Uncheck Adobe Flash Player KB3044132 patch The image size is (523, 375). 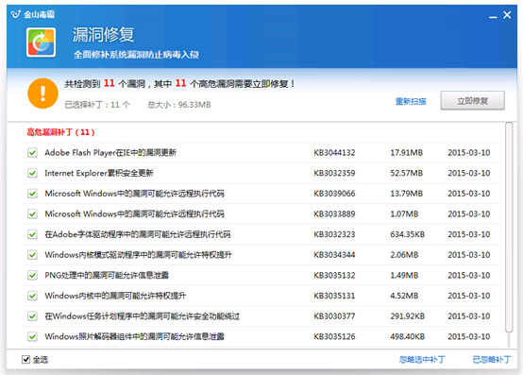pos(32,153)
